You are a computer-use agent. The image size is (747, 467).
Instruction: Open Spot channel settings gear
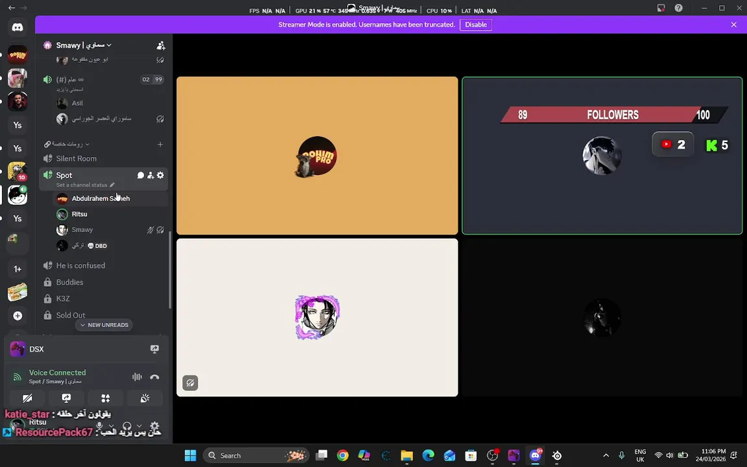[x=161, y=175]
